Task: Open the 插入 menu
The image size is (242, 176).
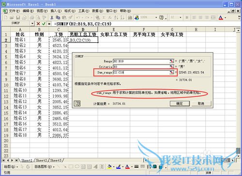Action: coord(56,11)
